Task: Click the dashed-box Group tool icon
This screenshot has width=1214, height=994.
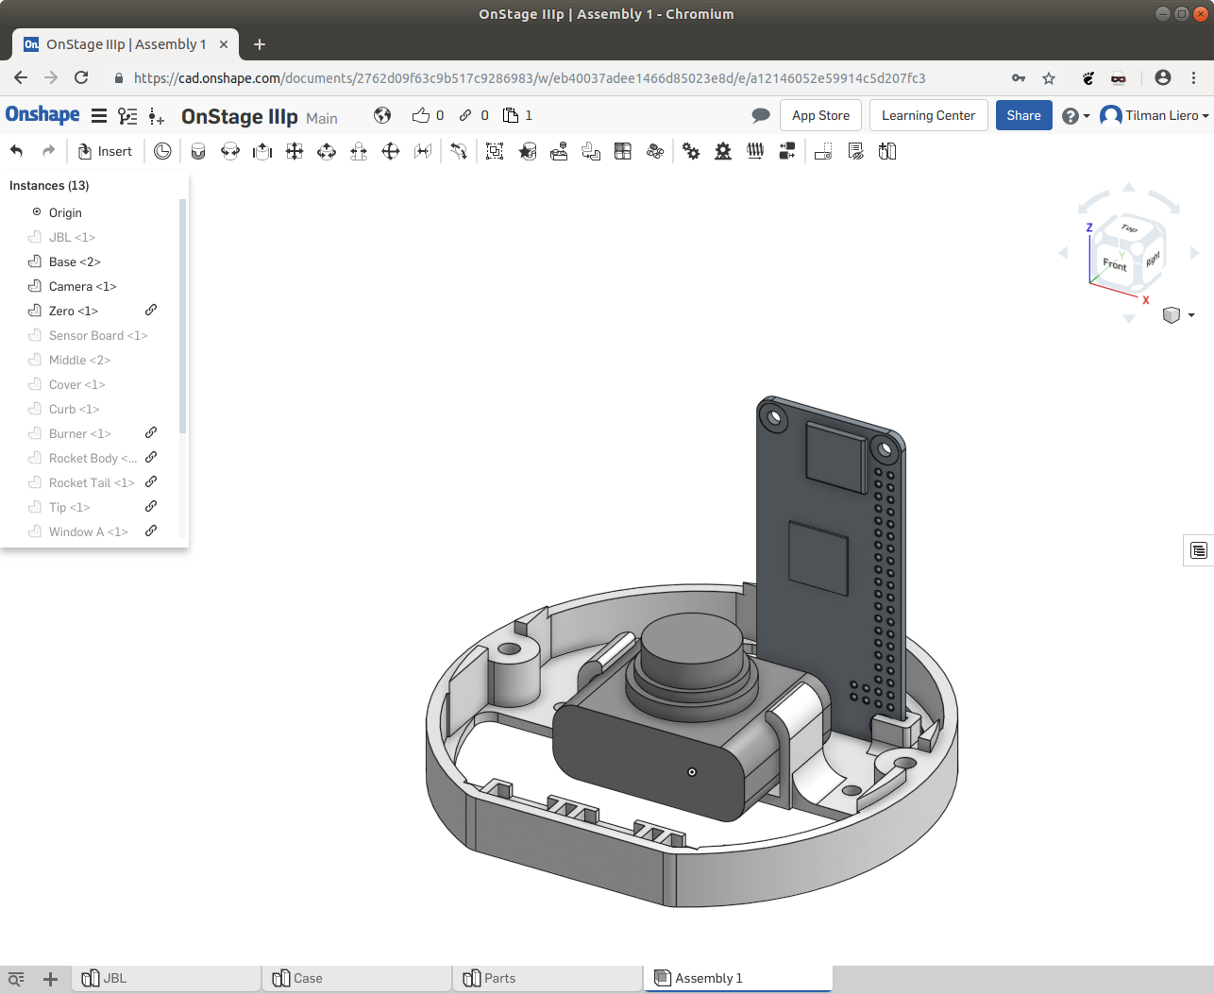Action: pos(495,151)
